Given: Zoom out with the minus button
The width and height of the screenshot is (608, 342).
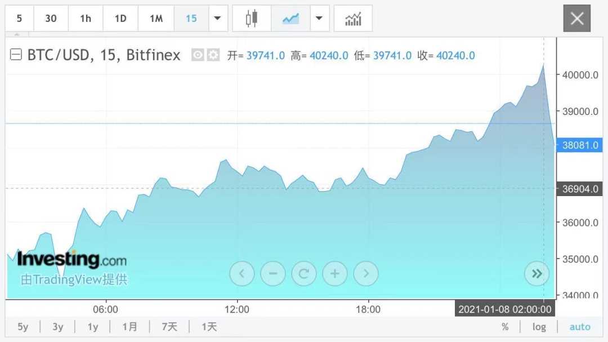Looking at the screenshot, I should coord(273,274).
